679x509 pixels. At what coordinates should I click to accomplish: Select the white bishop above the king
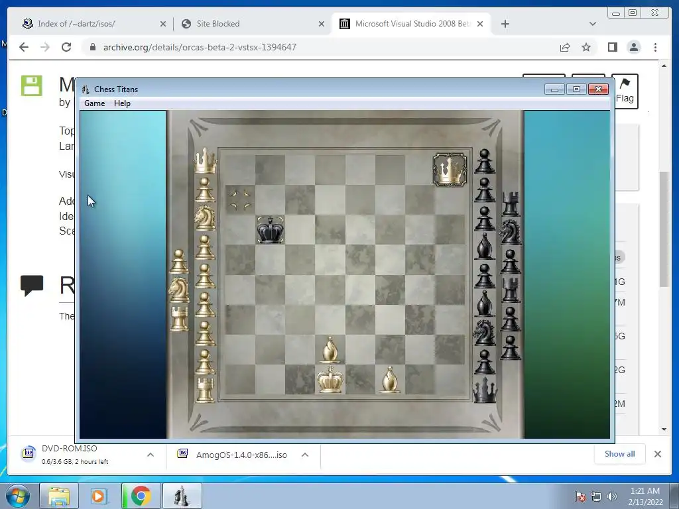click(x=330, y=350)
